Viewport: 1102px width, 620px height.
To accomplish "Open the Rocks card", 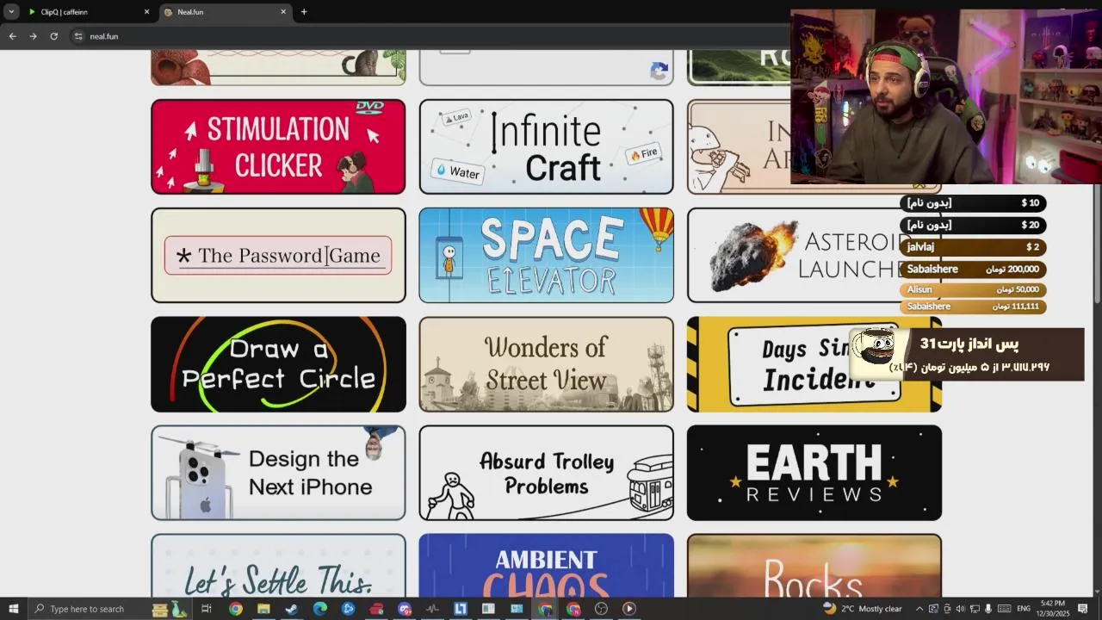I will [814, 565].
